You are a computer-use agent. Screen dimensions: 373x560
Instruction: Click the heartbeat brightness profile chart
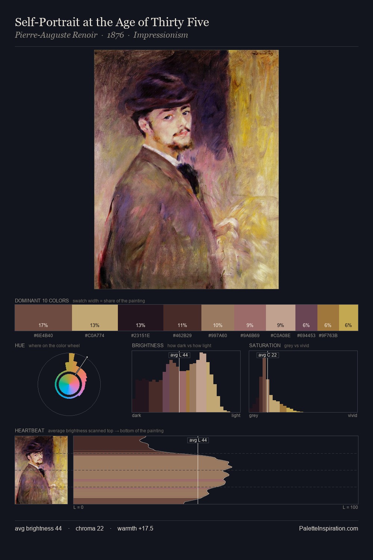(216, 470)
